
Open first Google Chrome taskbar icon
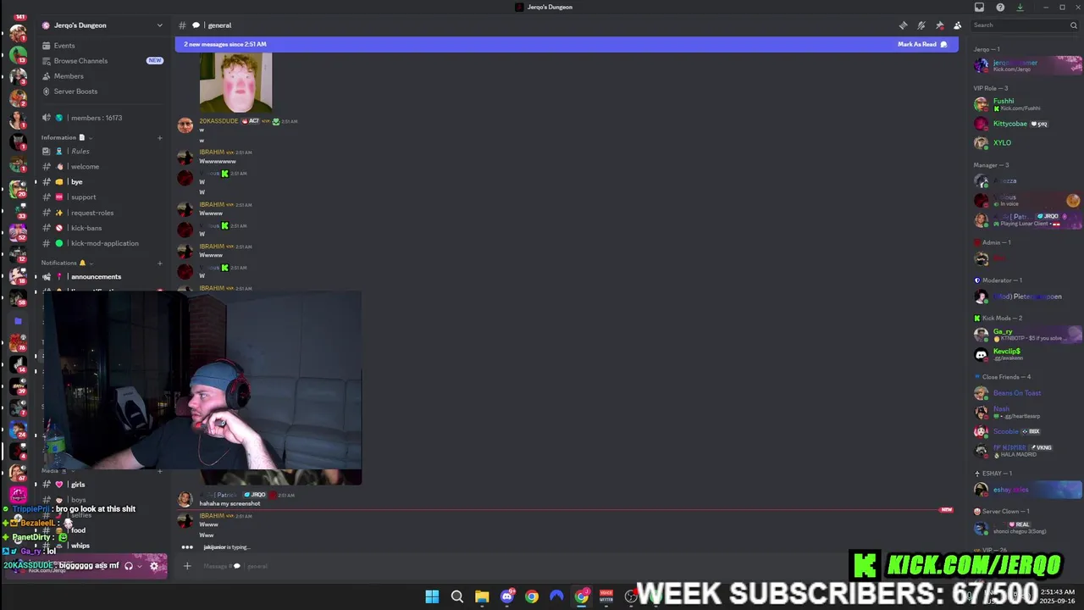coord(532,596)
